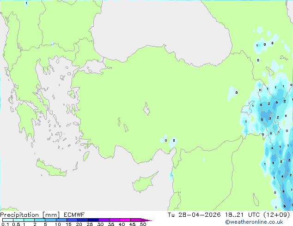The width and height of the screenshot is (293, 226).
Task: Click the '18..21' time range text
Action: pos(234,215)
